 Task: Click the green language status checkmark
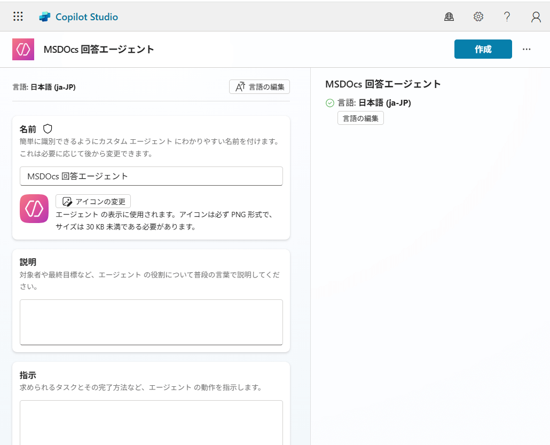[330, 103]
